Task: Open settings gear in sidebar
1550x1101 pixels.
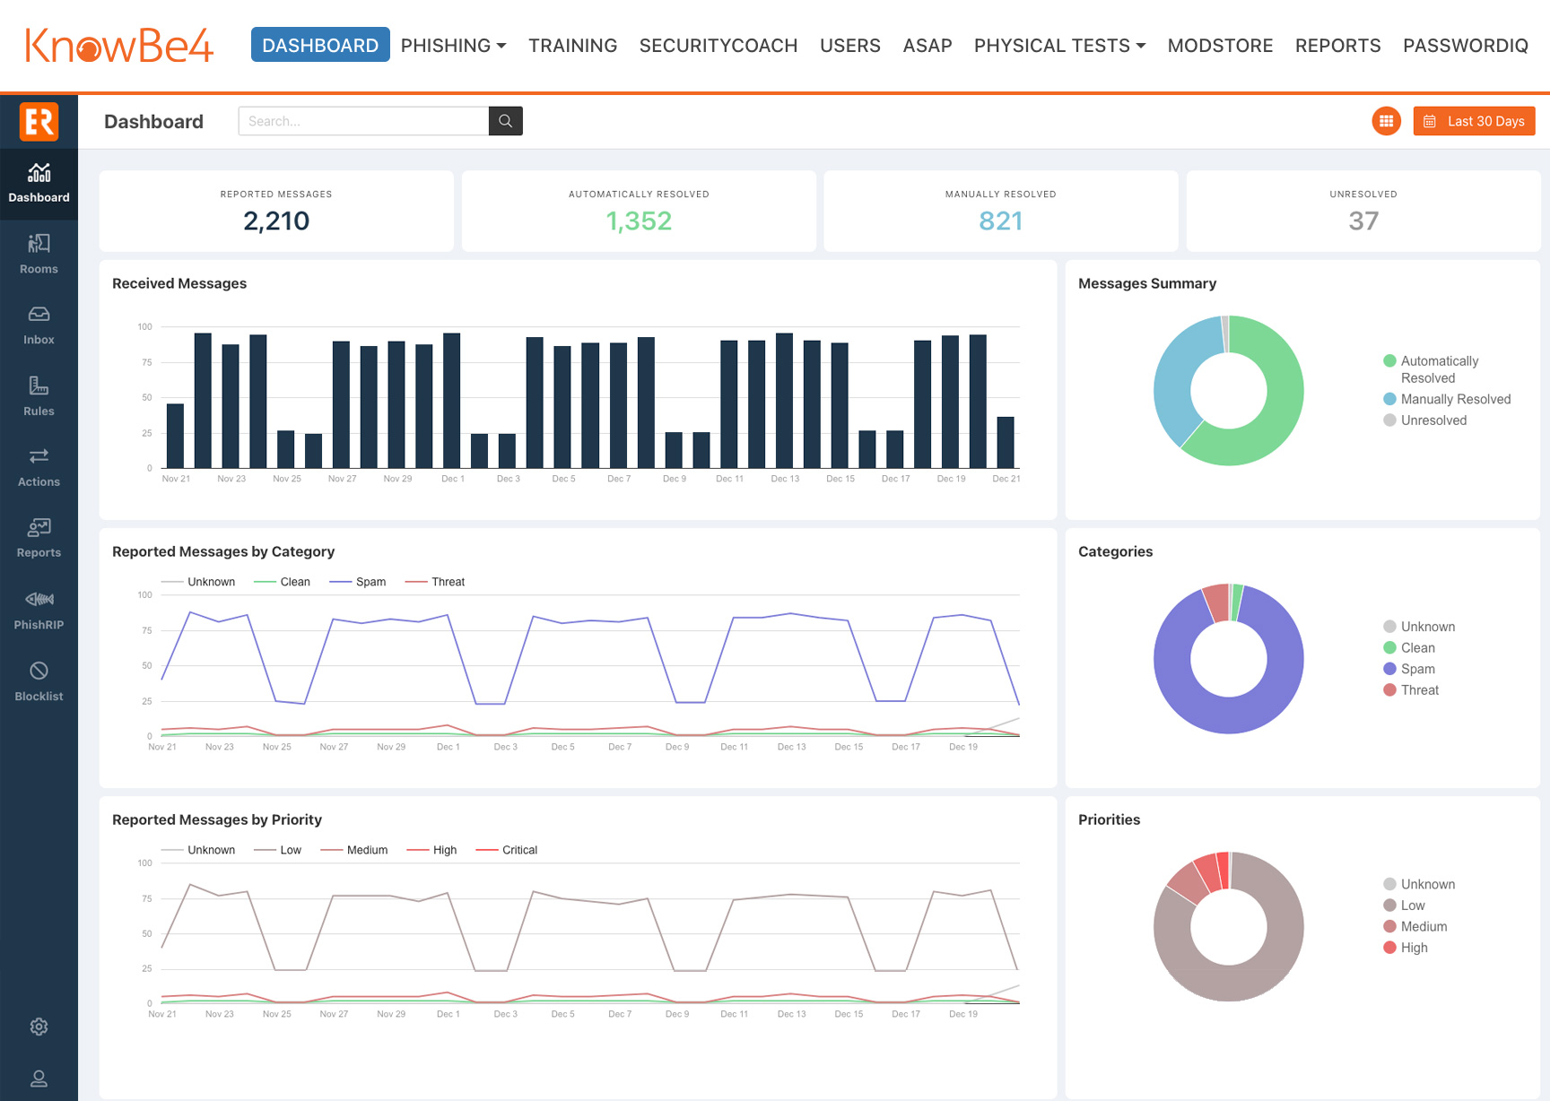Action: [39, 1027]
